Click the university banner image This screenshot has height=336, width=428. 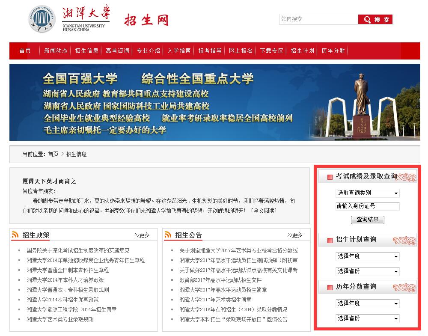click(215, 102)
